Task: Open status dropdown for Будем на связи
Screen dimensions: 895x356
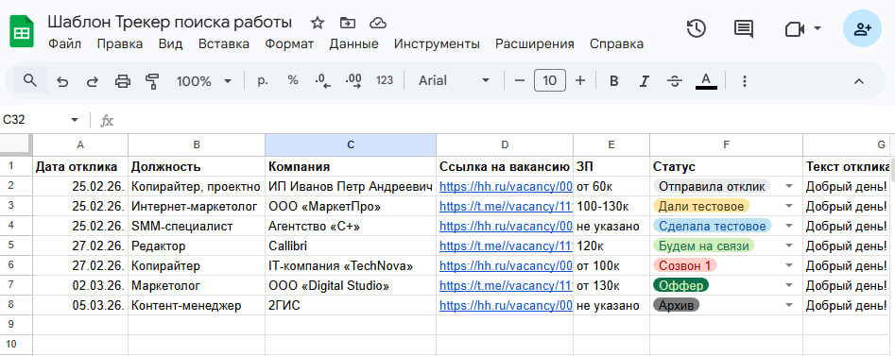Action: point(789,246)
